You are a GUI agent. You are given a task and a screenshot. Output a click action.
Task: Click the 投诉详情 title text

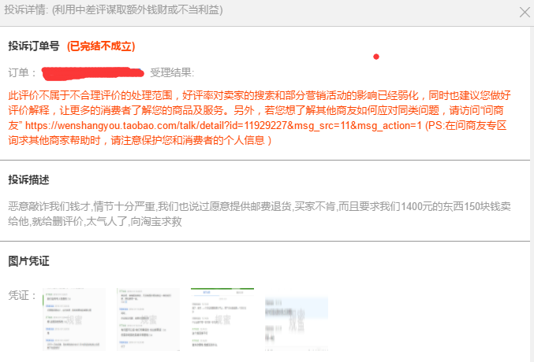click(26, 10)
